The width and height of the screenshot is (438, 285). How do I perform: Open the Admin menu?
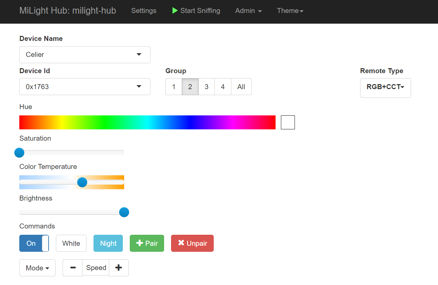click(248, 11)
